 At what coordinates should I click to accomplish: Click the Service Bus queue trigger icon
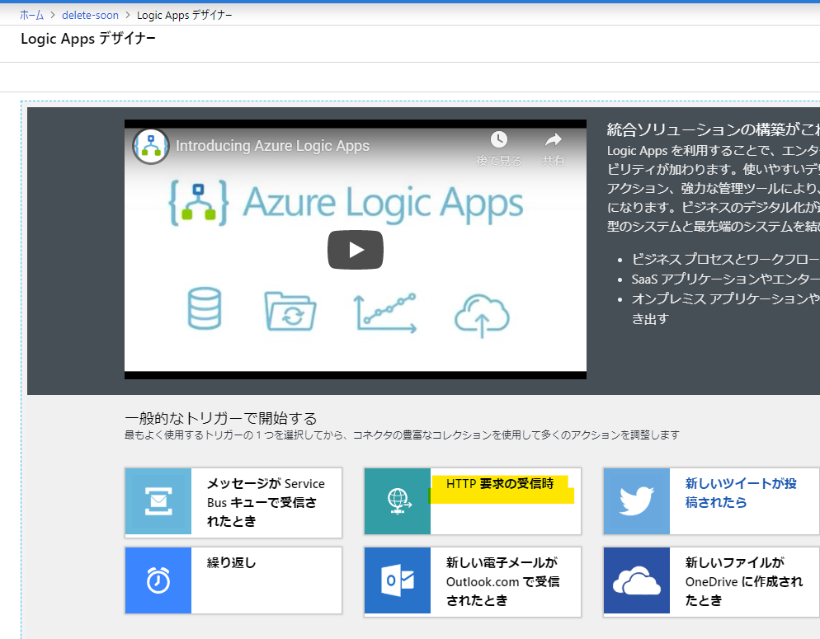point(158,501)
